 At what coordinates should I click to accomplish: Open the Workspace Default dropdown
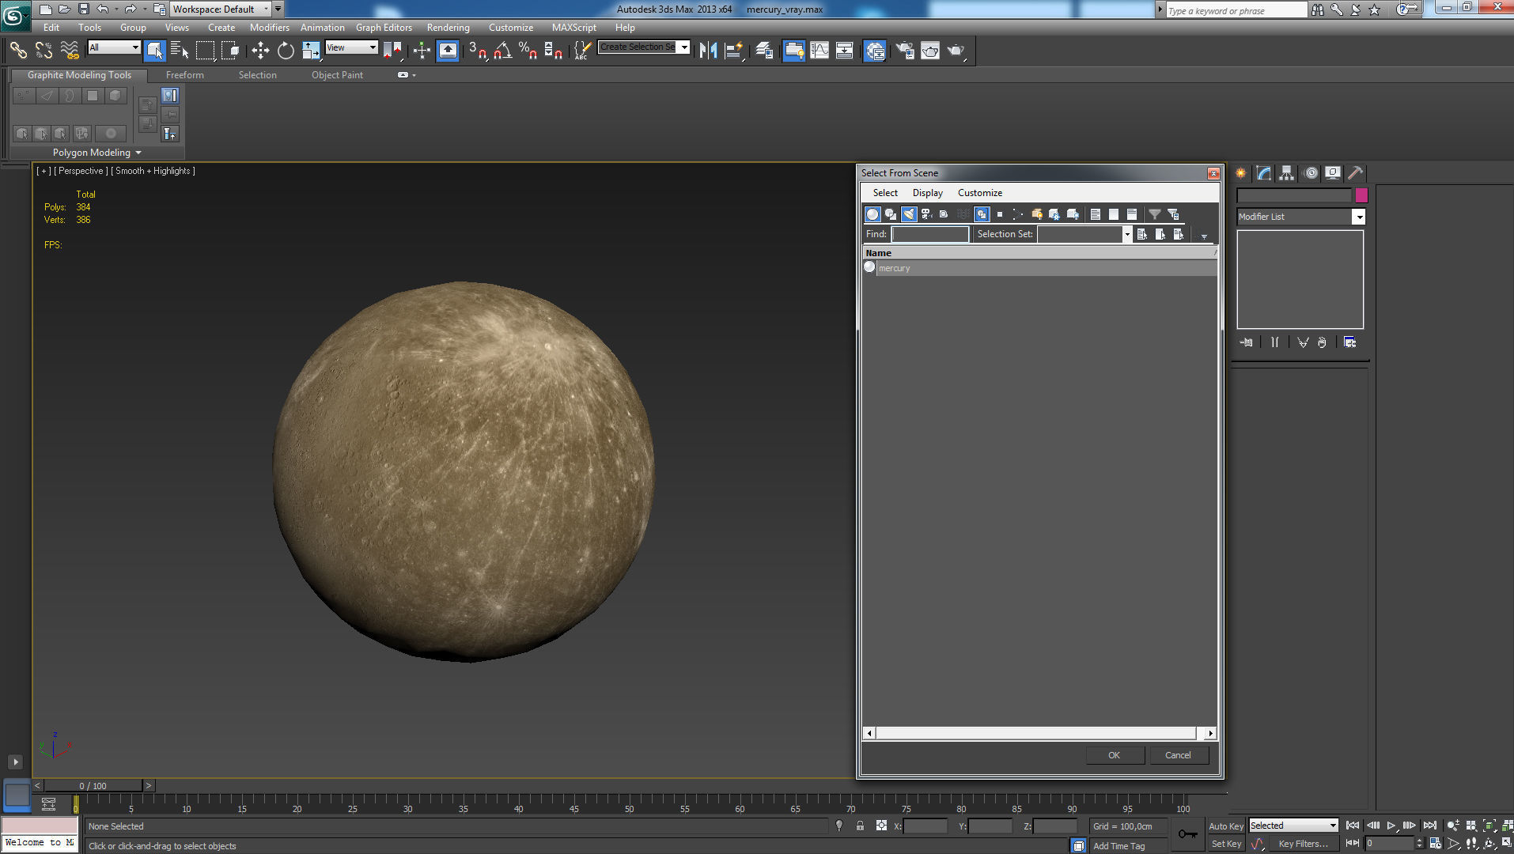221,9
